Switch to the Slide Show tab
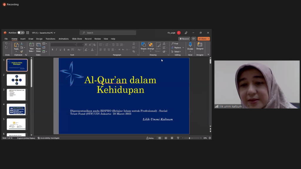Screen dimensions: 301x169 click(x=77, y=39)
